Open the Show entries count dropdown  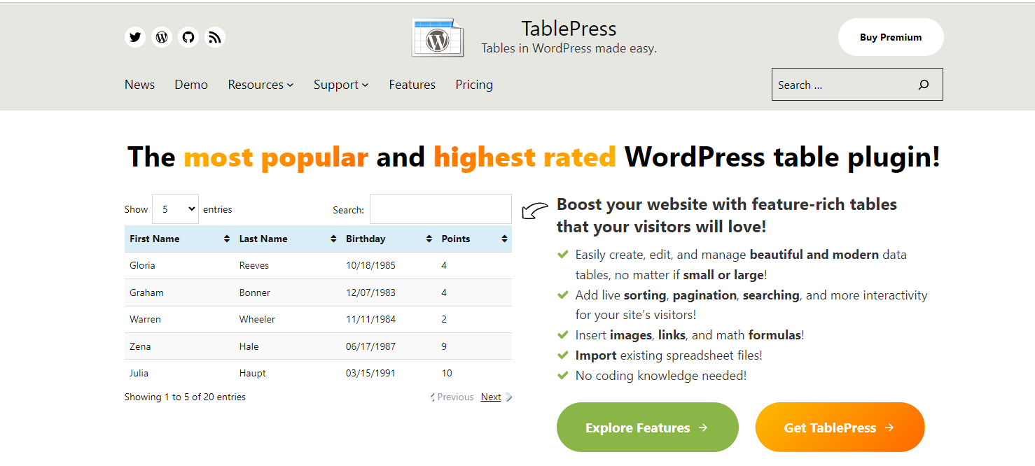(x=175, y=209)
